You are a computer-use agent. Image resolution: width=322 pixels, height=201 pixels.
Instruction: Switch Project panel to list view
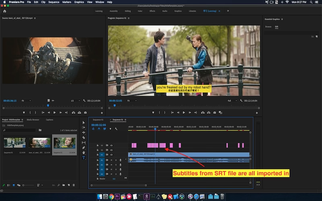[8, 185]
